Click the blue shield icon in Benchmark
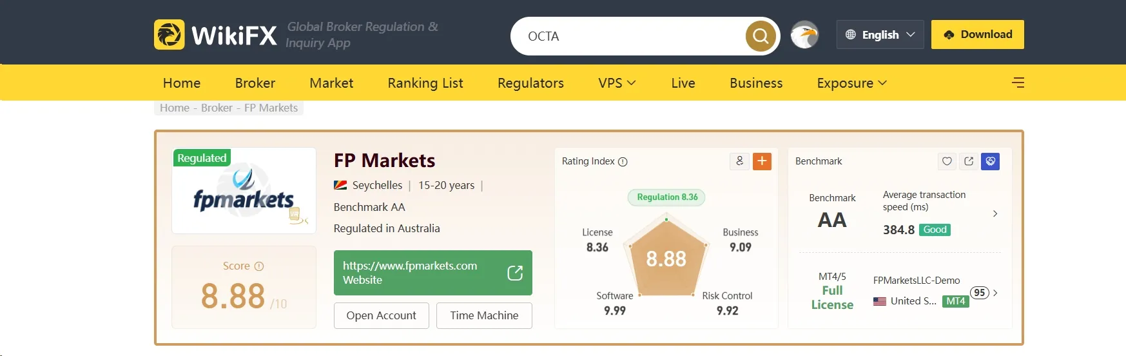1126x356 pixels. (x=991, y=161)
